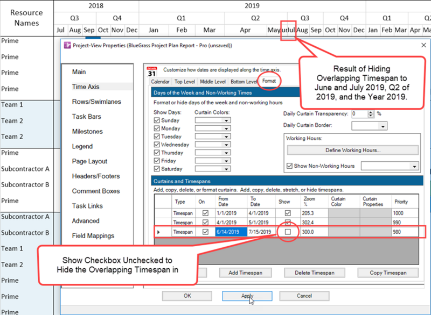The image size is (431, 315).
Task: Select Advanced in the sidebar list
Action: pos(86,221)
